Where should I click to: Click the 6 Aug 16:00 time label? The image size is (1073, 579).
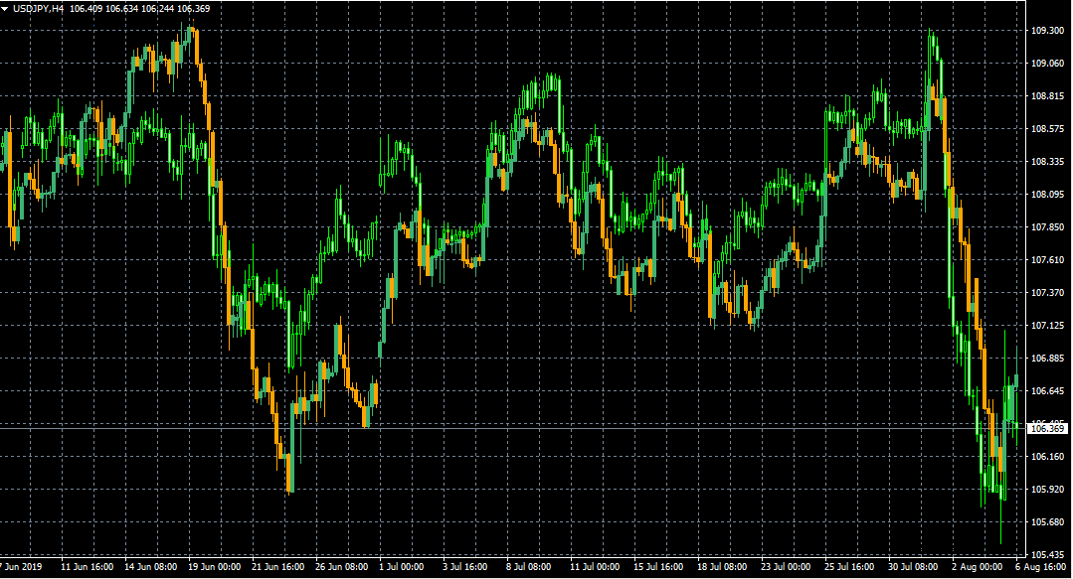click(1040, 567)
